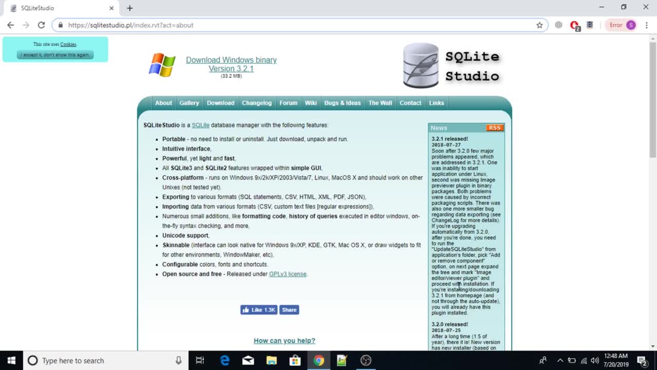657x370 pixels.
Task: Open the Chrome menu with three dots
Action: pos(646,25)
